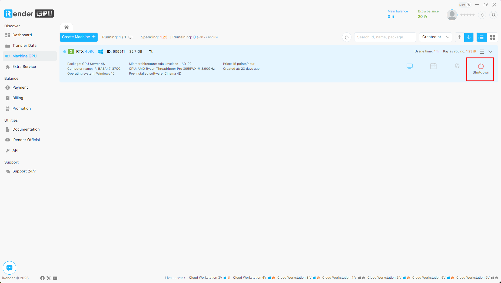Screen dimensions: 501x283
Task: Open iRender's YouTube channel
Action: click(x=55, y=278)
